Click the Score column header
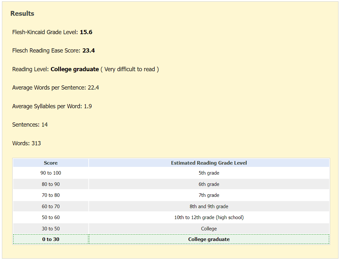Screen dimensions: 344x260 point(51,163)
